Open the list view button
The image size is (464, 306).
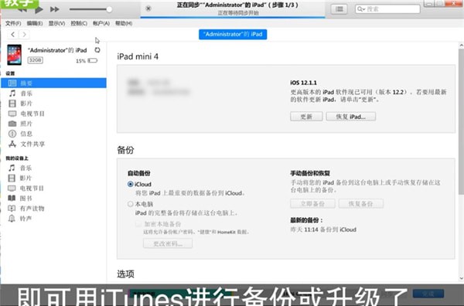pos(339,9)
